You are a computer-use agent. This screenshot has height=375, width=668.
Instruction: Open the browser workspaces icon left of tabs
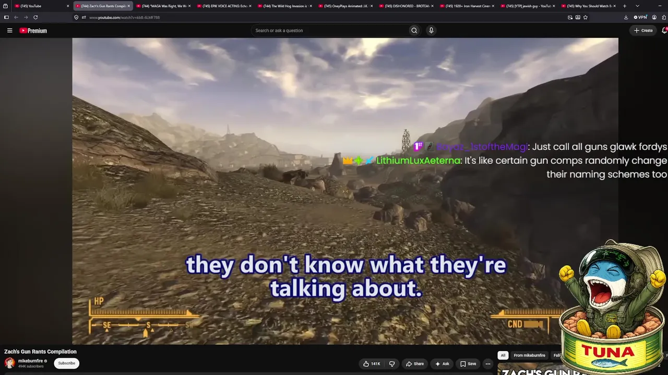click(6, 6)
